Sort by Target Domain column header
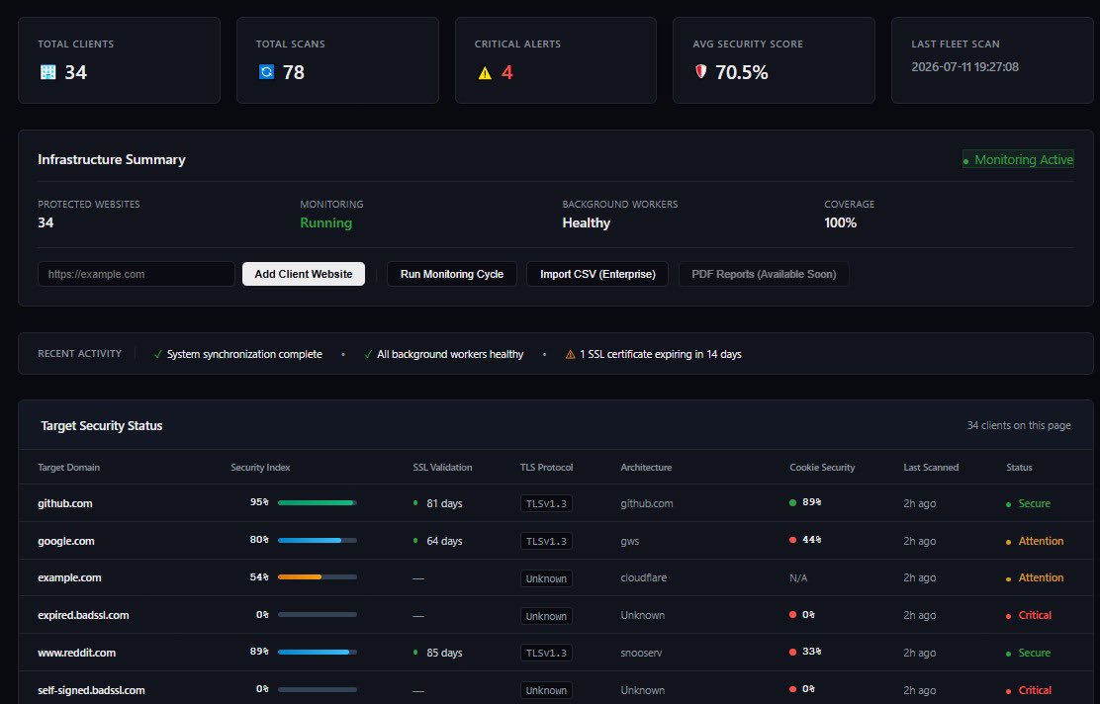 [x=69, y=467]
